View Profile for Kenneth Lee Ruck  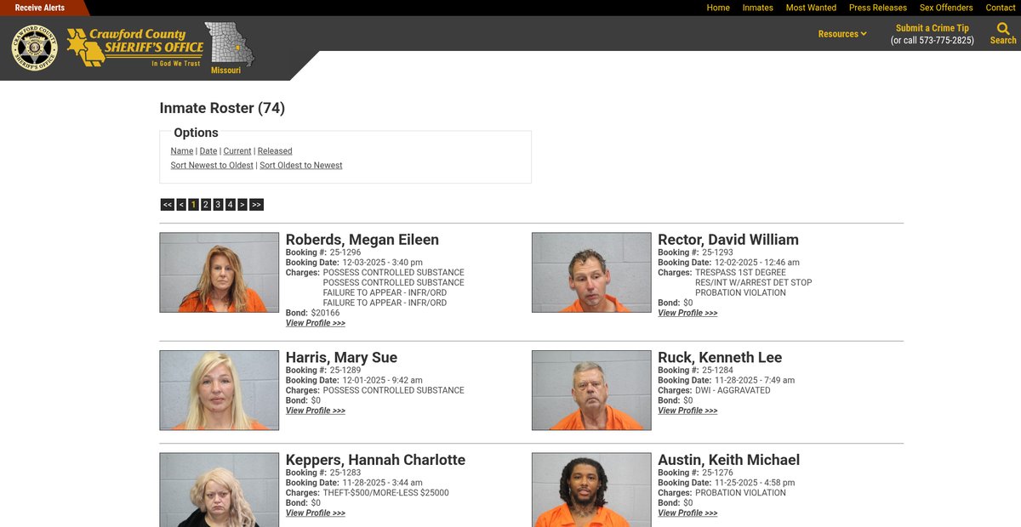pos(687,411)
